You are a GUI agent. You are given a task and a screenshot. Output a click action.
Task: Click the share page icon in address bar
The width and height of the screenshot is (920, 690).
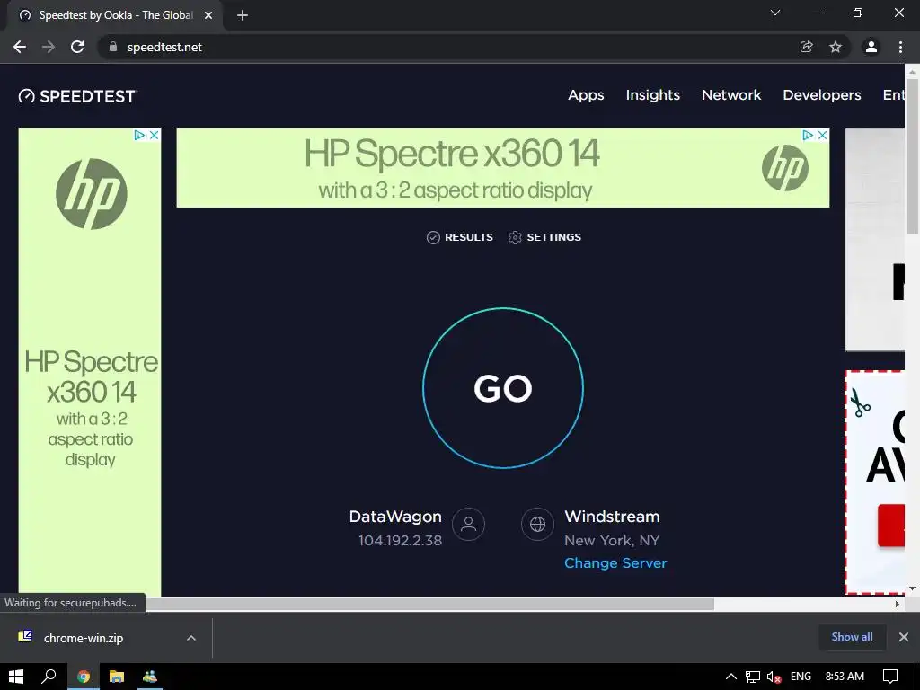pyautogui.click(x=807, y=47)
